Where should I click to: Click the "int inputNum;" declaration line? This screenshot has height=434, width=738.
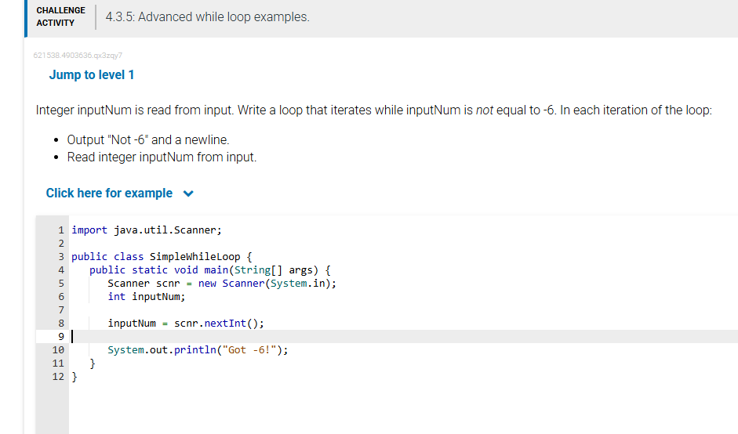click(147, 297)
